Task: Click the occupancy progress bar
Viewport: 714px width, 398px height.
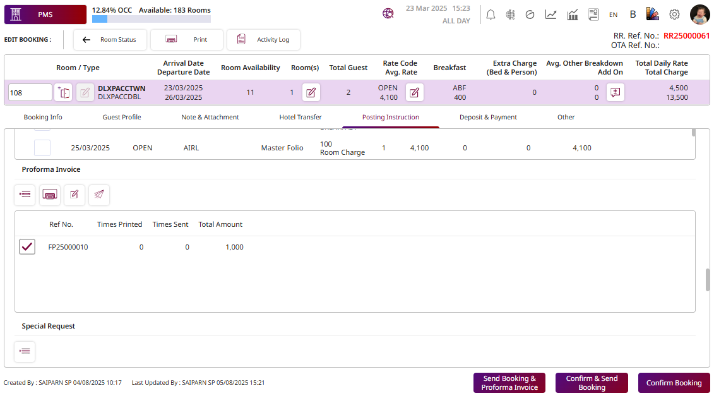Action: (x=152, y=20)
